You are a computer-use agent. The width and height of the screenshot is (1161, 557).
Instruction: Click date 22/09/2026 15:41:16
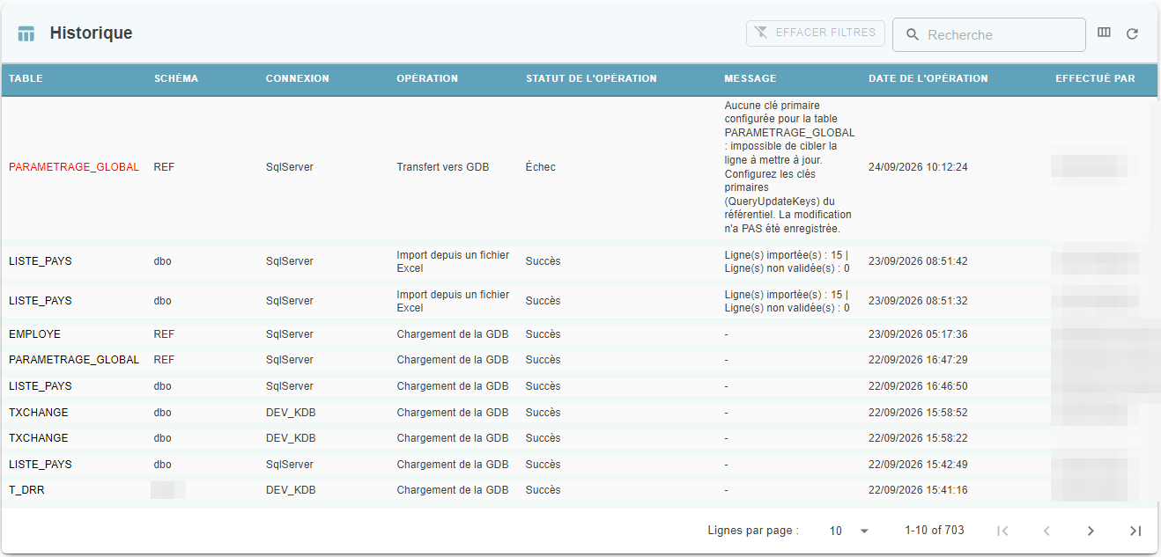918,490
